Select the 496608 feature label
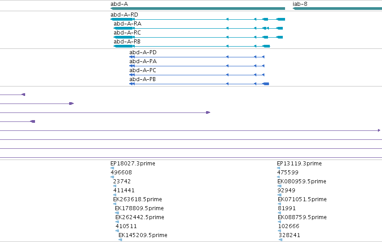This screenshot has height=242, width=382. pos(121,173)
